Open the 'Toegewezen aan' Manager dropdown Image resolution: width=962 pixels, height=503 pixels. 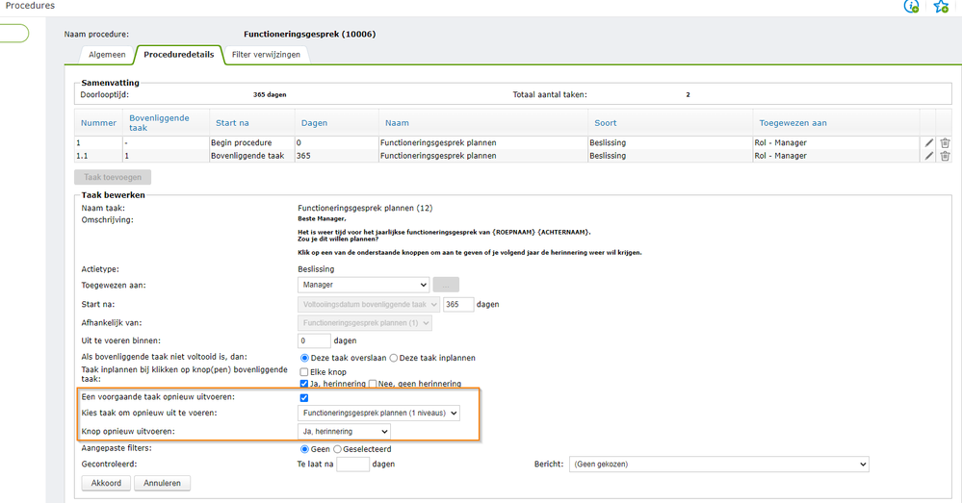point(364,285)
